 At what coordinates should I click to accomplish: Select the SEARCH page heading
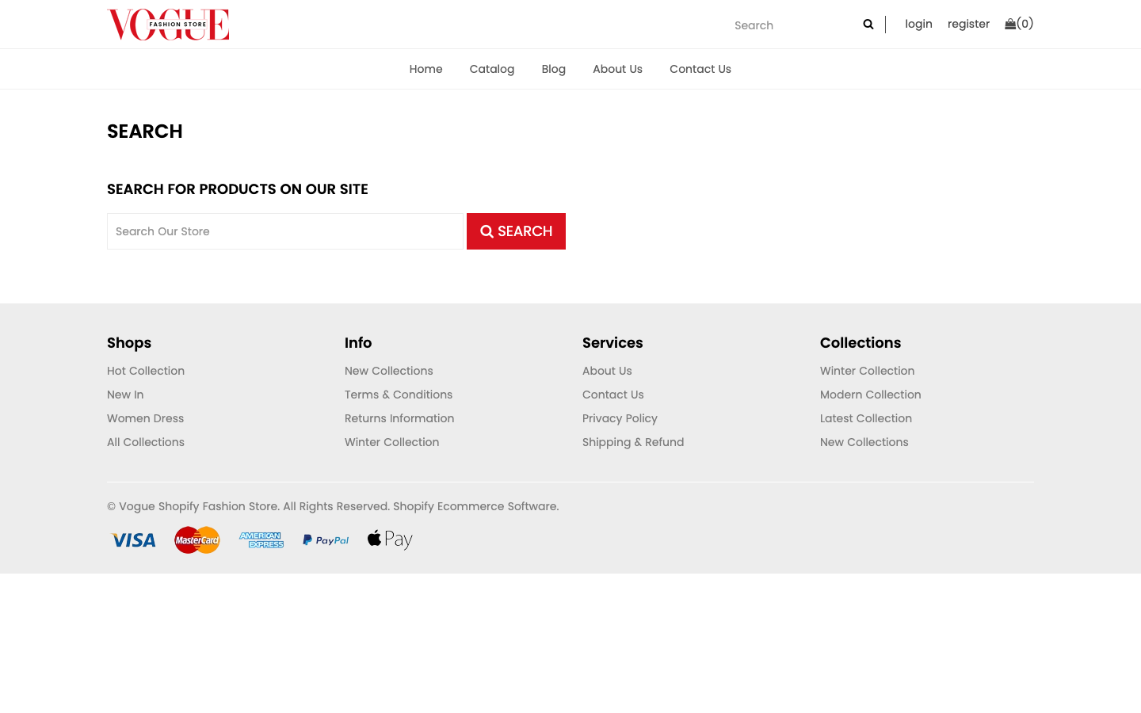(x=145, y=132)
